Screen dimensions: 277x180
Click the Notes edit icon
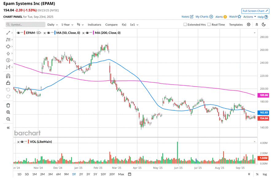[x=192, y=17]
